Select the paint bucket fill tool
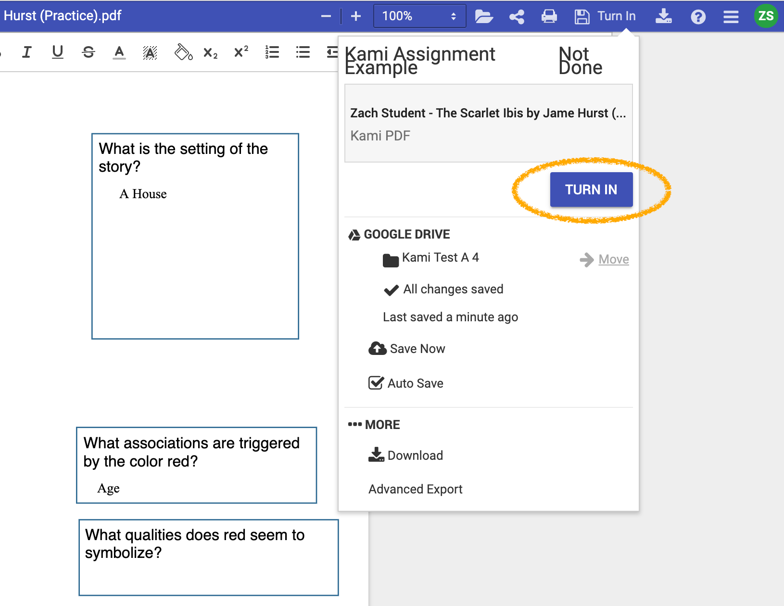The height and width of the screenshot is (606, 784). tap(183, 52)
